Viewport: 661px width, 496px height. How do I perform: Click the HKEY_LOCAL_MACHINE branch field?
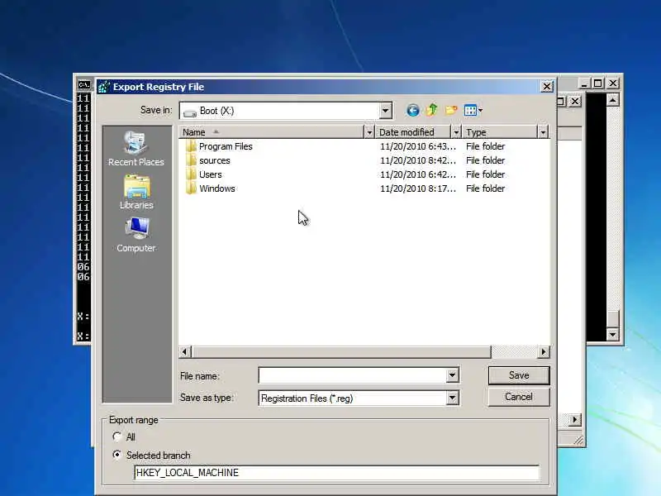[336, 472]
